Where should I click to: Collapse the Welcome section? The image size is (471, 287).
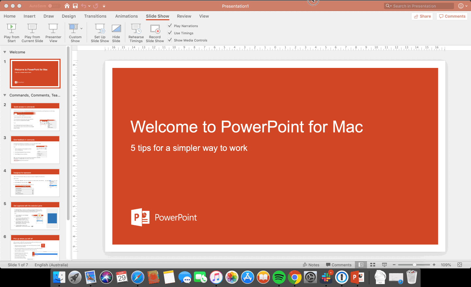click(x=5, y=52)
